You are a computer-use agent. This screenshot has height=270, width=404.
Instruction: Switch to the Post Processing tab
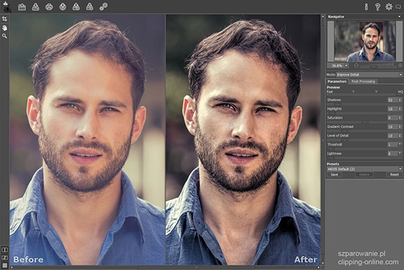tap(363, 81)
